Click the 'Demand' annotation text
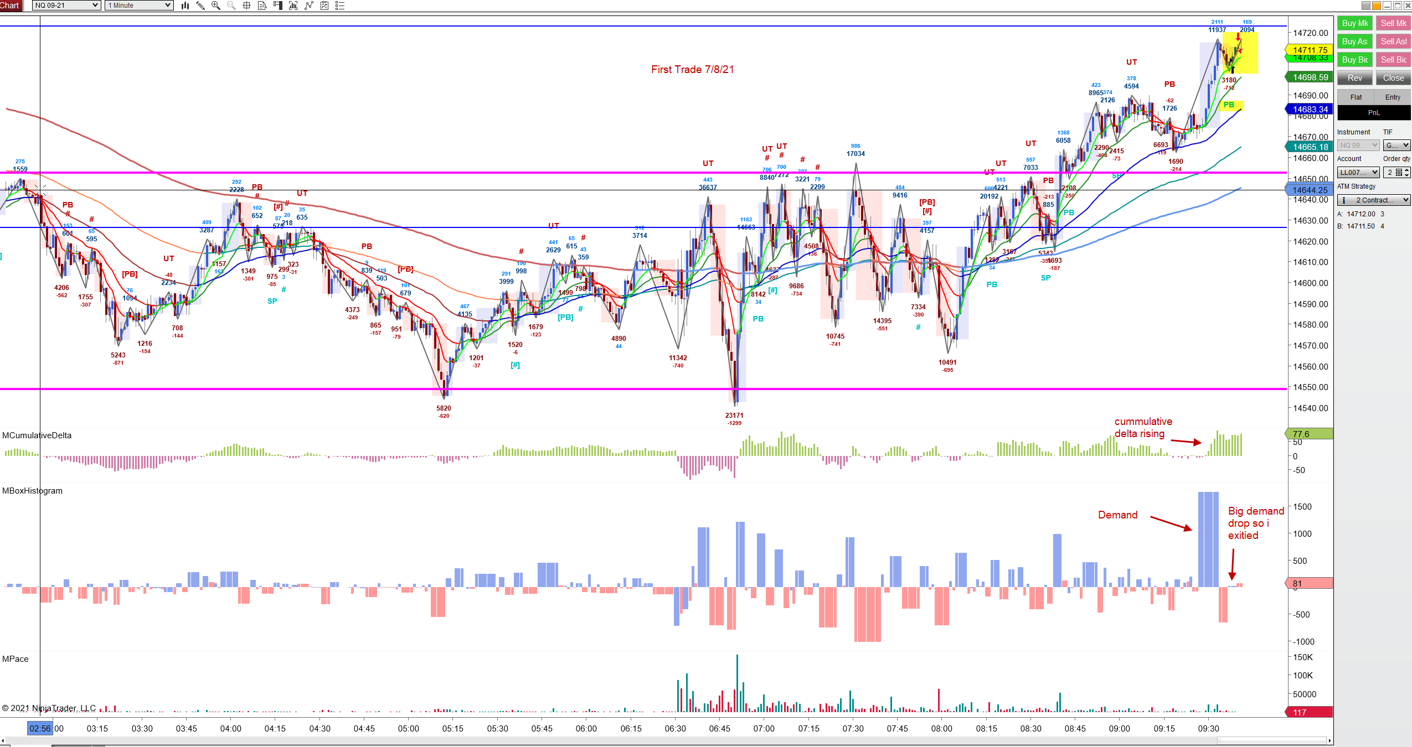 pyautogui.click(x=1117, y=515)
